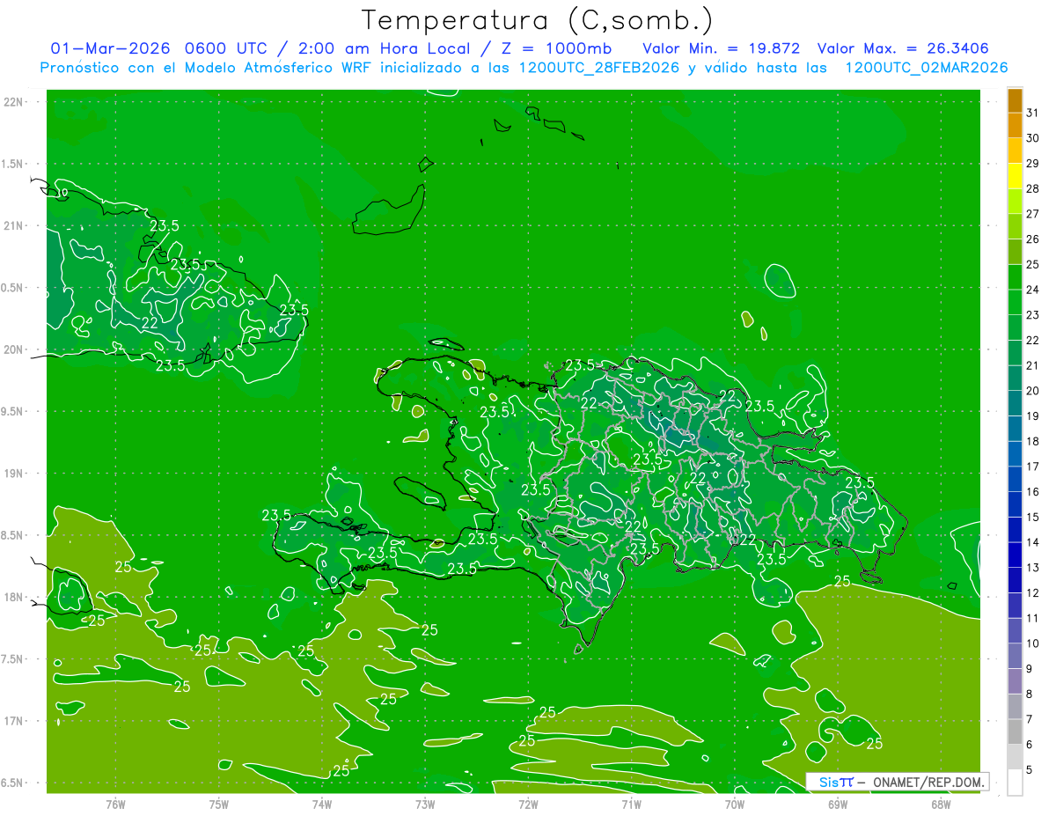Click the legend value 14
The height and width of the screenshot is (816, 1056).
click(1033, 542)
